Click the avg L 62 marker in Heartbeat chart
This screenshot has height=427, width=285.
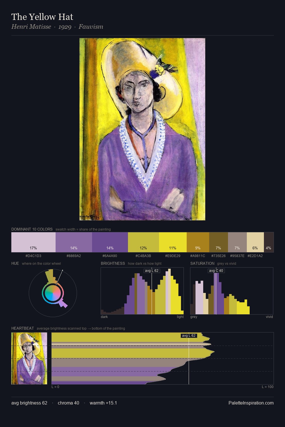click(x=189, y=336)
